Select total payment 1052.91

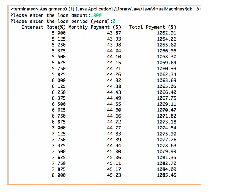(167, 33)
